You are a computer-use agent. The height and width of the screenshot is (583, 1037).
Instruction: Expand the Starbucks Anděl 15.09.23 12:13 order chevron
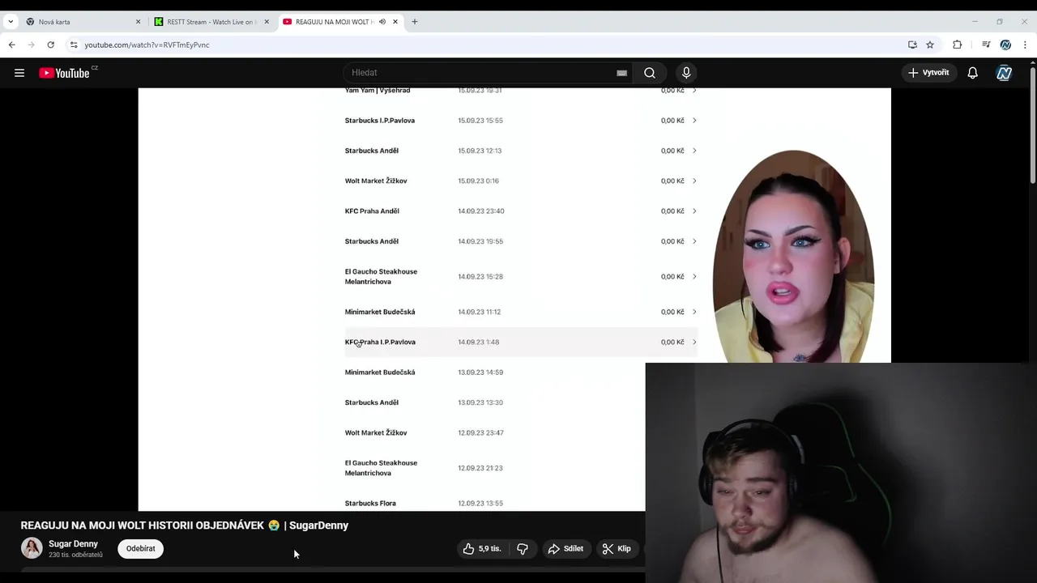tap(694, 151)
